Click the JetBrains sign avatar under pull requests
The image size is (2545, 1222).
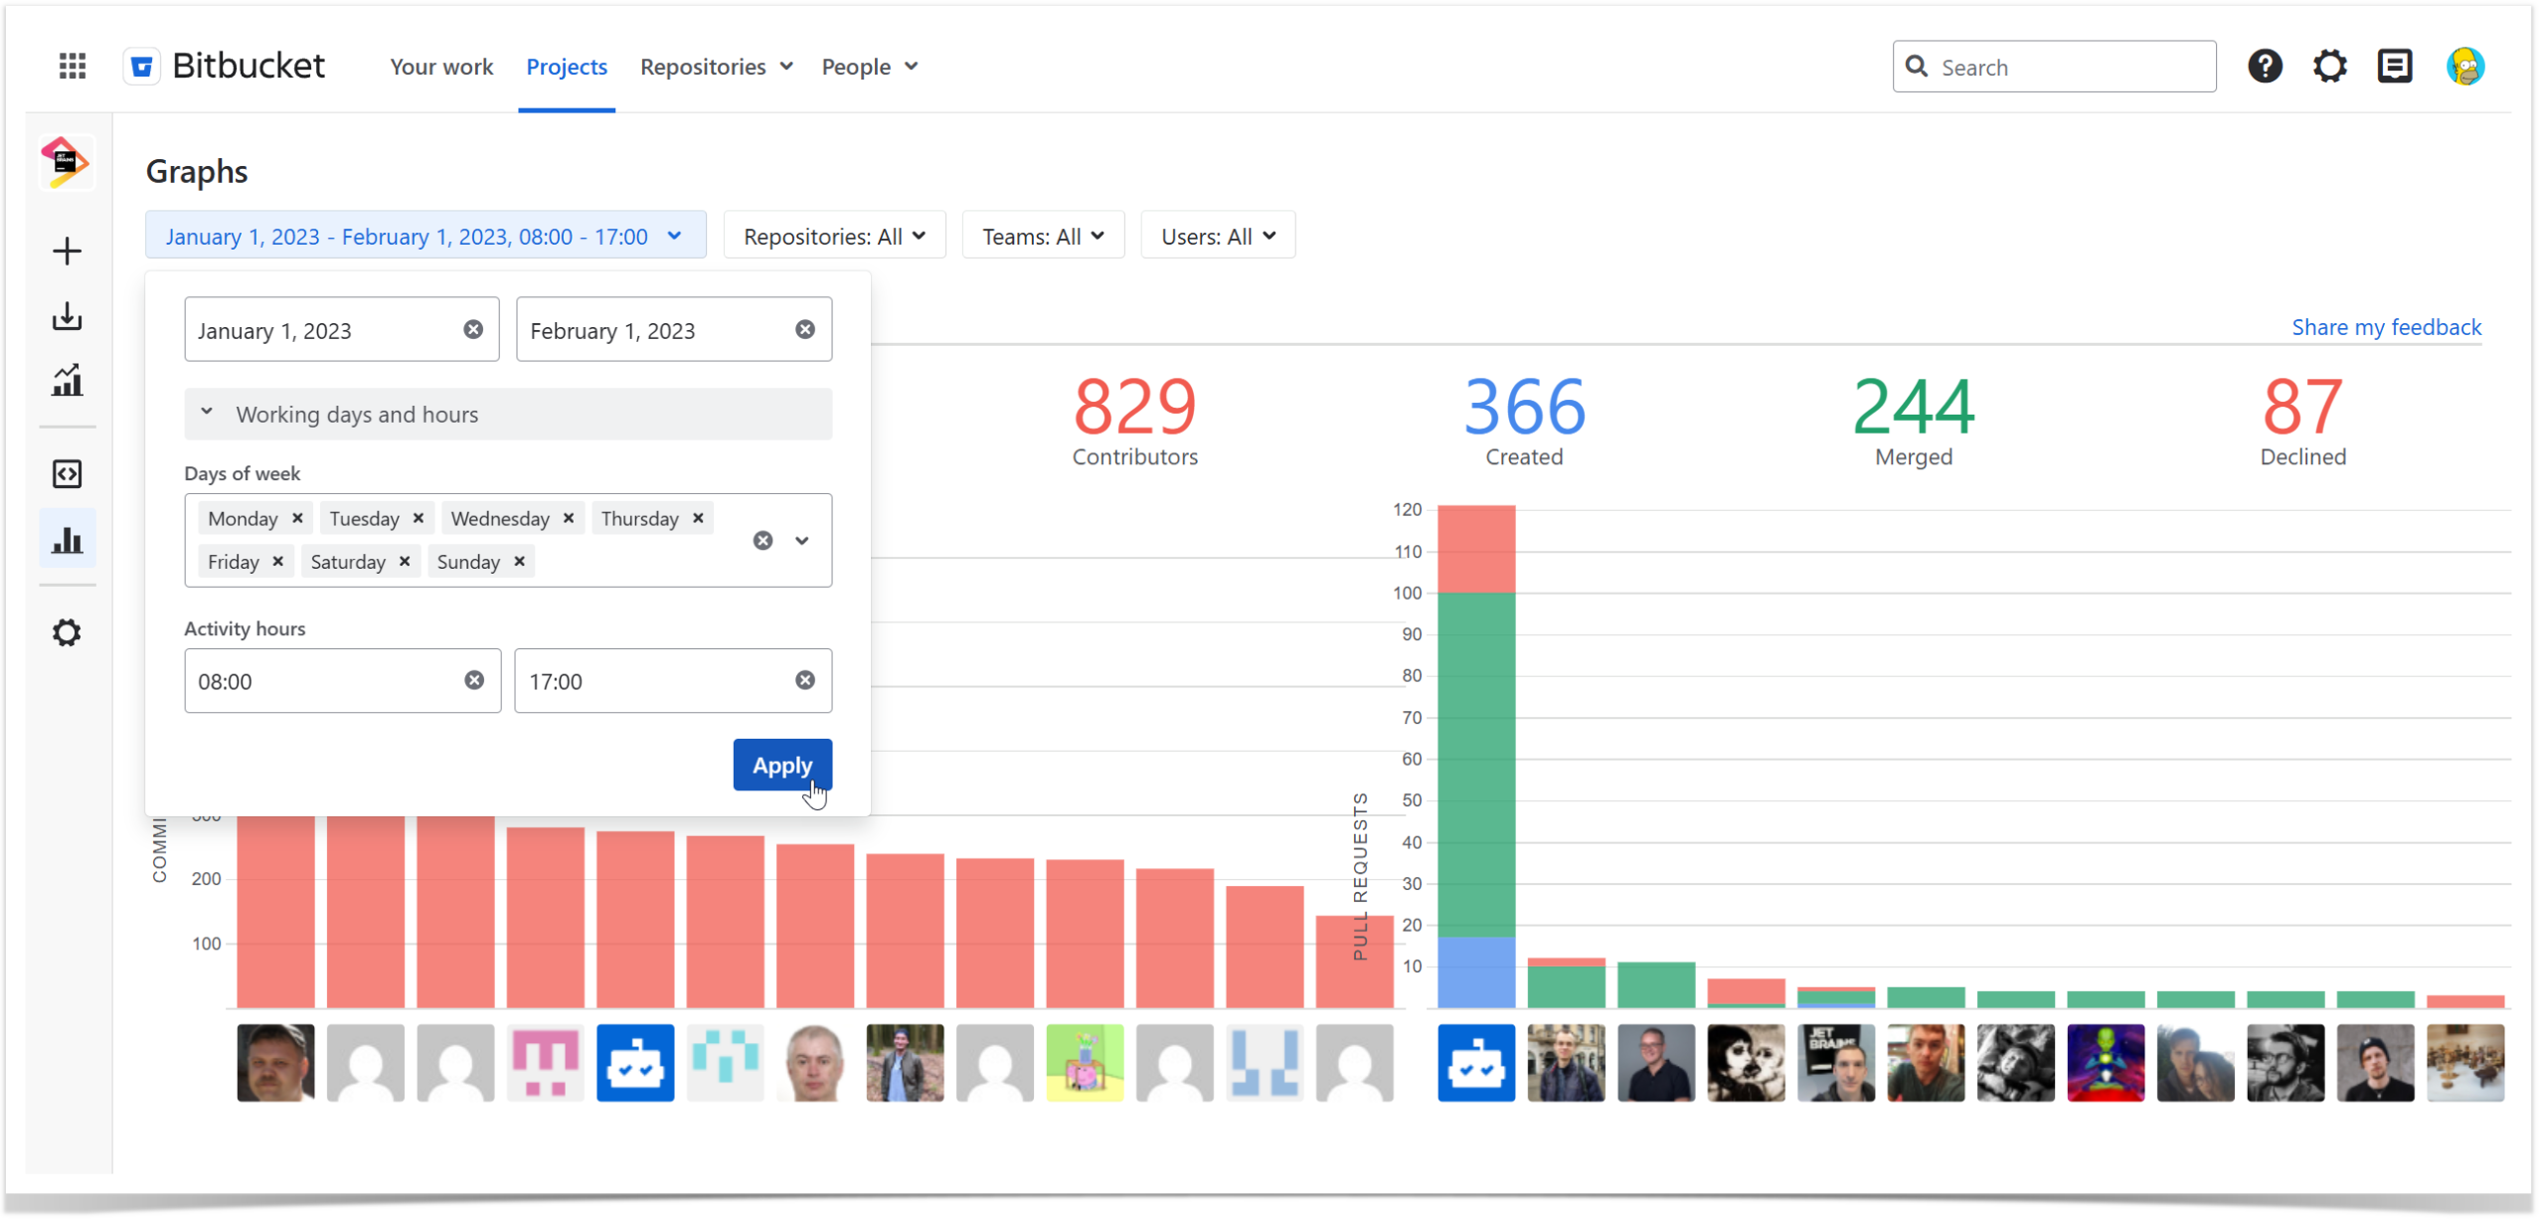(x=1836, y=1062)
